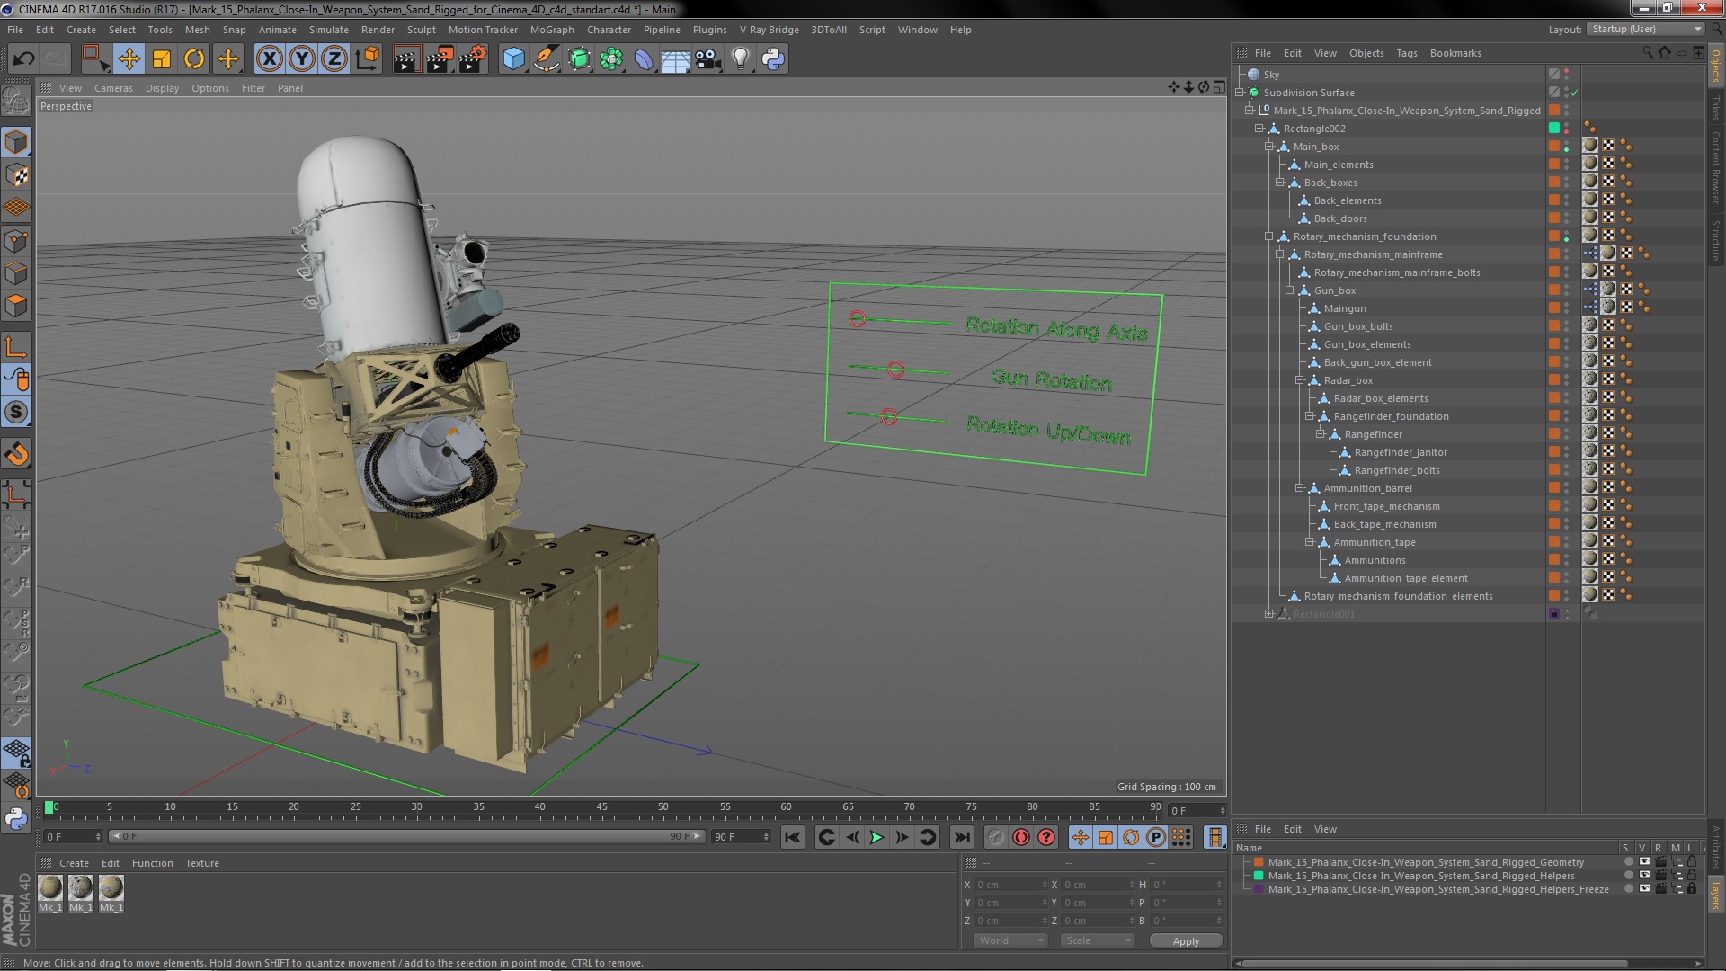Screen dimensions: 1726x971
Task: Open the spline Pen tool icon
Action: coord(546,59)
